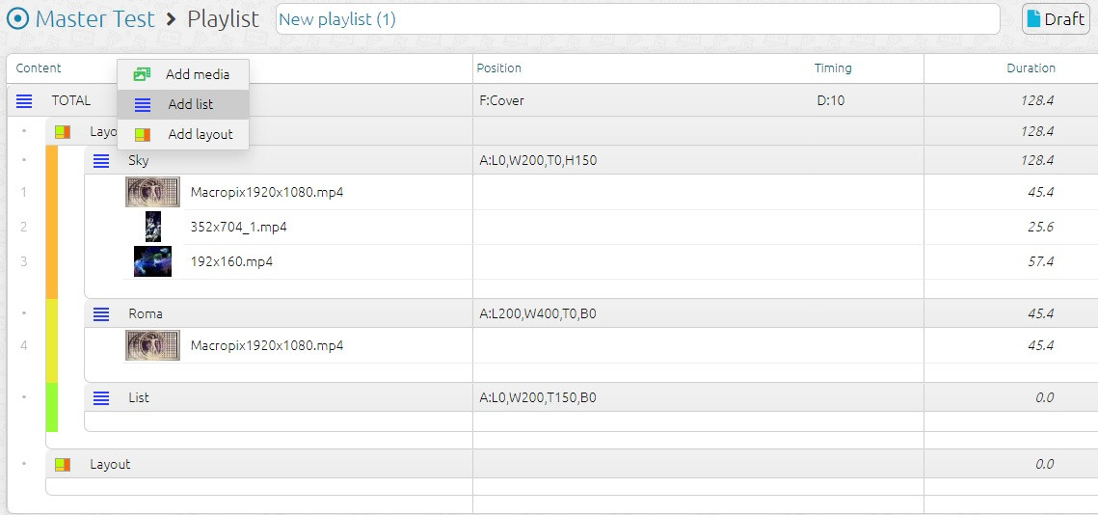Click the Add media green icon
Image resolution: width=1098 pixels, height=515 pixels.
[143, 74]
